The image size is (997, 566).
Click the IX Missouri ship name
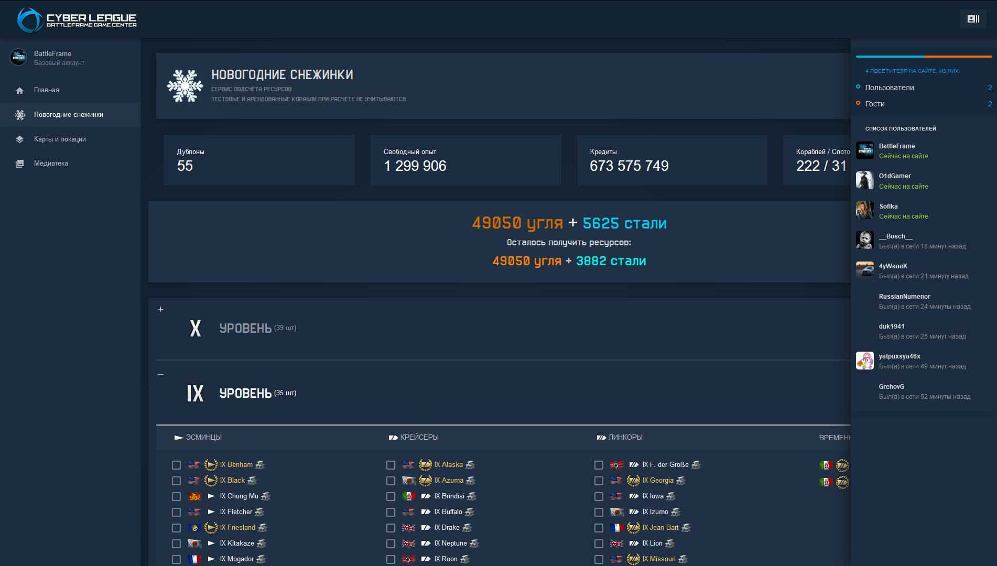pyautogui.click(x=659, y=559)
